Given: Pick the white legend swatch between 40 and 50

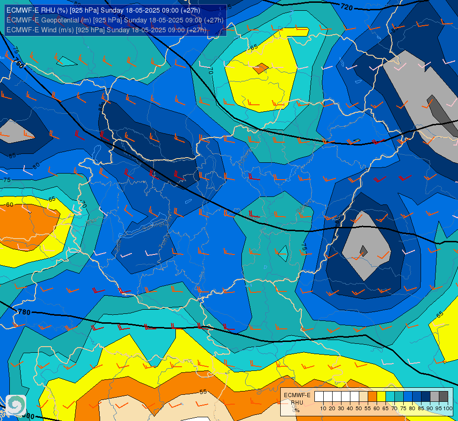Looking at the screenshot, I should point(355,396).
